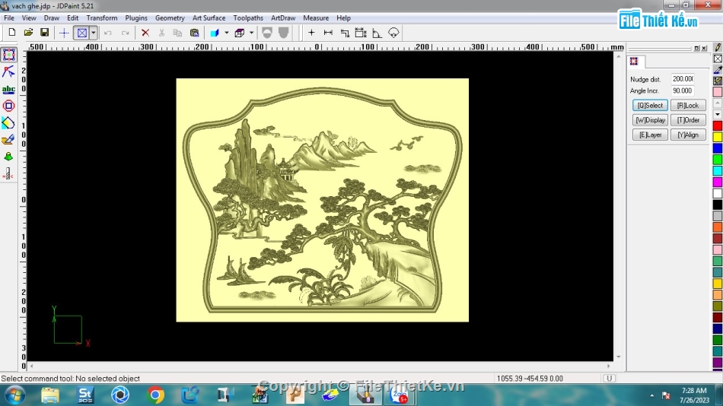Click the [T]Order button
The image size is (723, 406).
point(688,120)
